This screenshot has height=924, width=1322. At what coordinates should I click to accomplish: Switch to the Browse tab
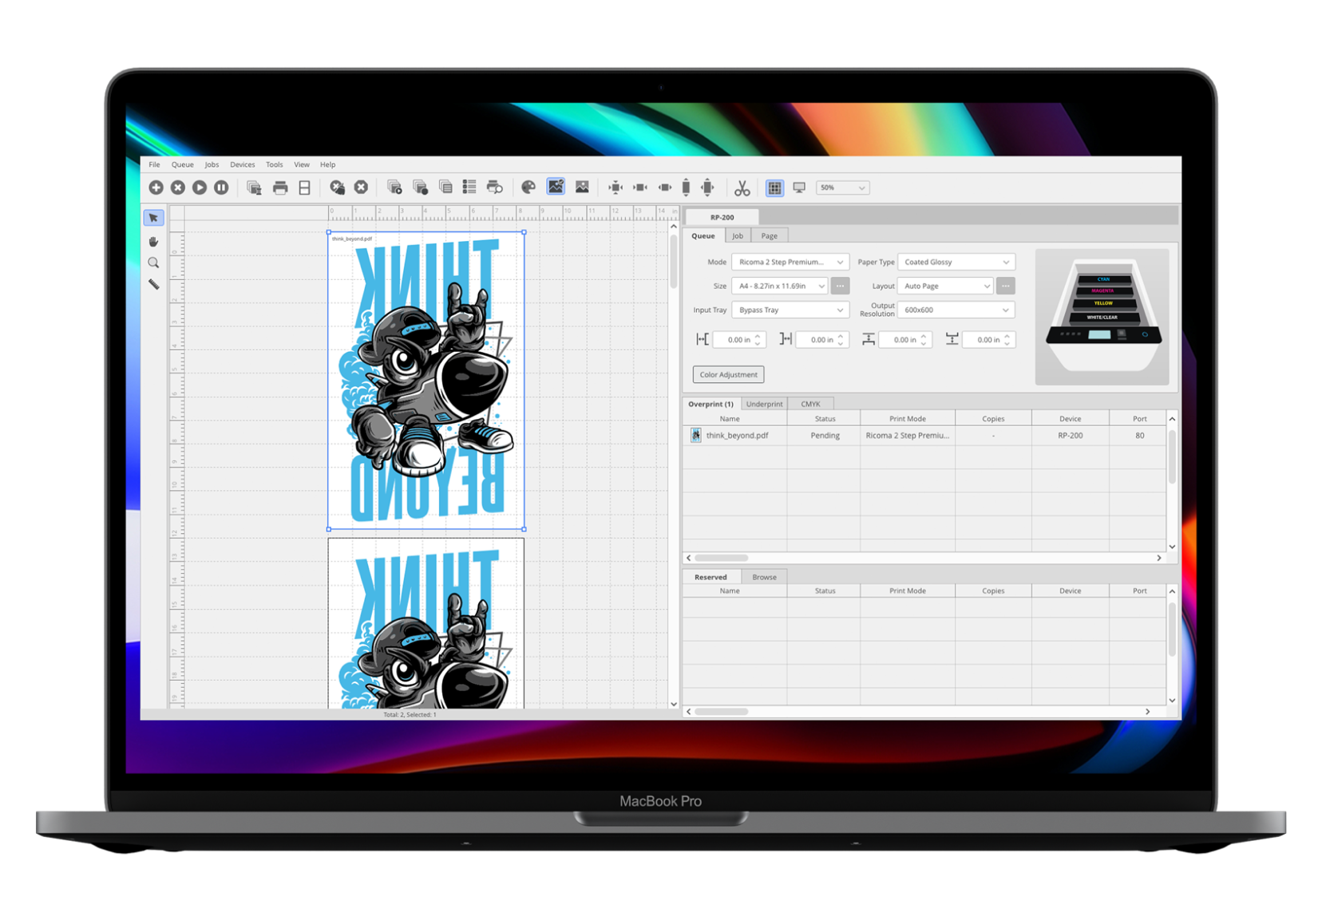click(764, 577)
